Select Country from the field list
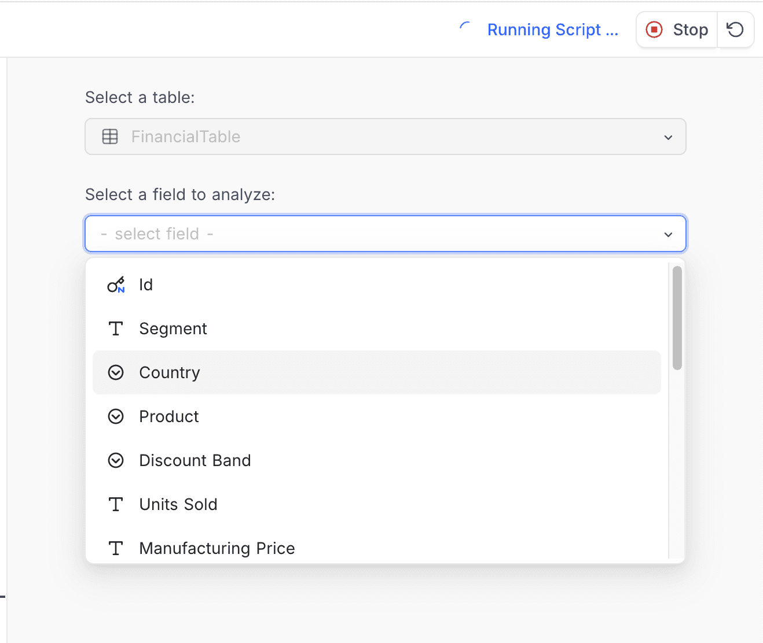The height and width of the screenshot is (643, 763). point(169,372)
